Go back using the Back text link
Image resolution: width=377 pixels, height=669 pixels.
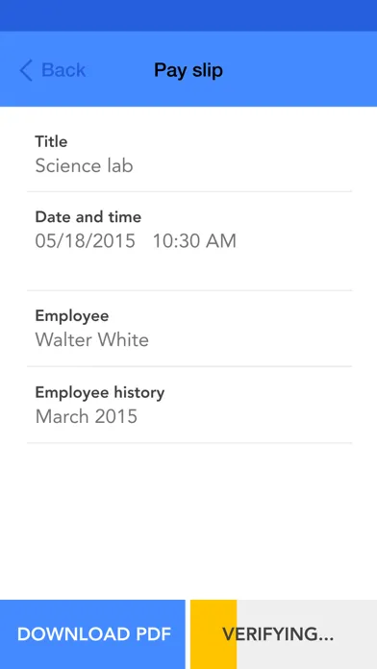coord(63,70)
